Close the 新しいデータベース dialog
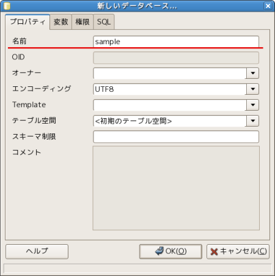Screen dimensions: 275x276 pyautogui.click(x=268, y=6)
